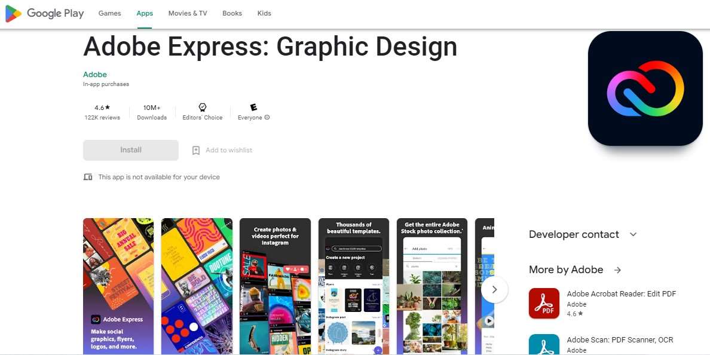The width and height of the screenshot is (710, 355).
Task: Switch to Movies & TV tab
Action: [x=188, y=13]
